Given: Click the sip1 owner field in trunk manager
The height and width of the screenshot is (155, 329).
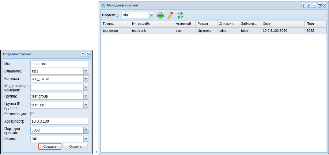Looking at the screenshot, I should (135, 15).
